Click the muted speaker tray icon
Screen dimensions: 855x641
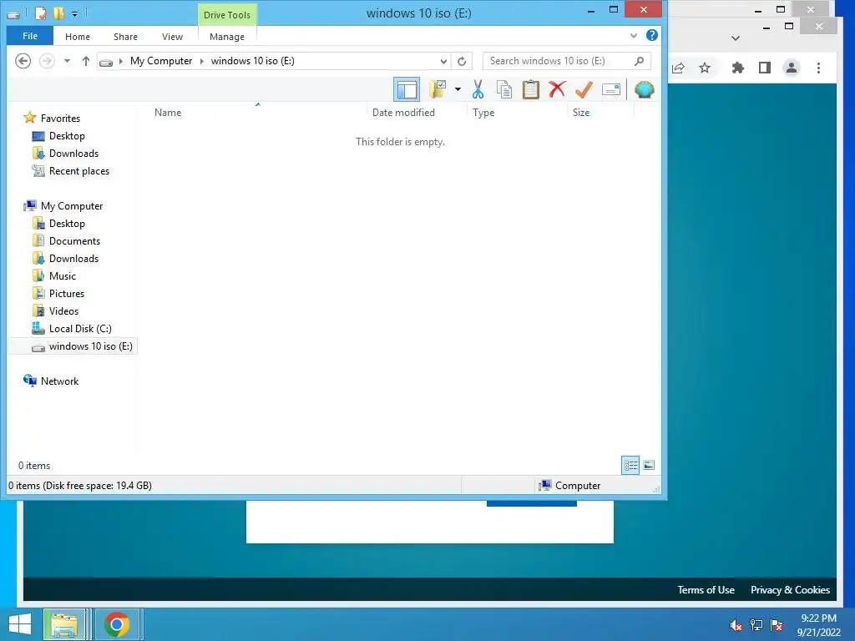click(736, 625)
